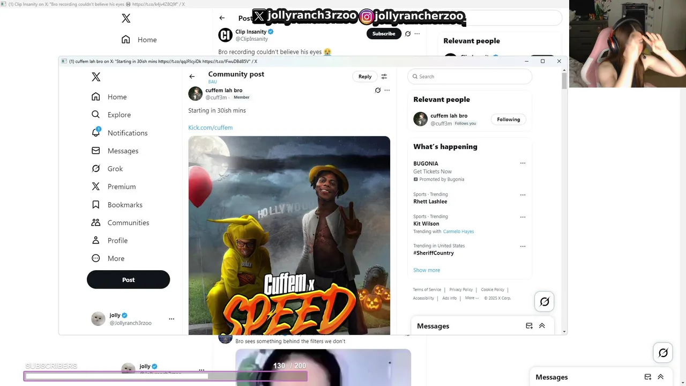Compose new message in front window drawer

coord(529,326)
